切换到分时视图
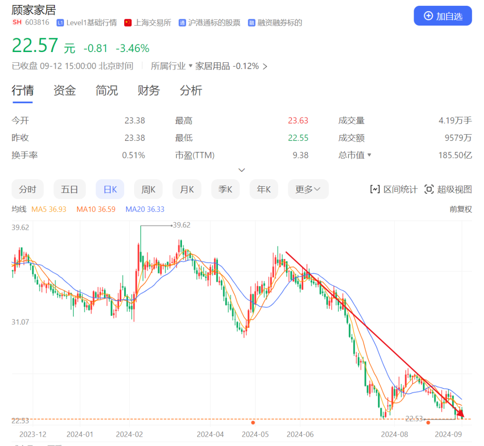 click(x=27, y=189)
